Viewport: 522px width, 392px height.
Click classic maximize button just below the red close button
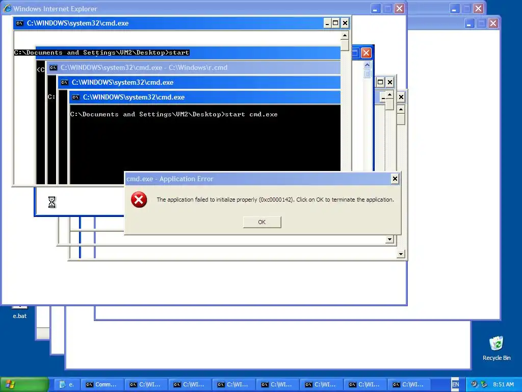[x=380, y=82]
